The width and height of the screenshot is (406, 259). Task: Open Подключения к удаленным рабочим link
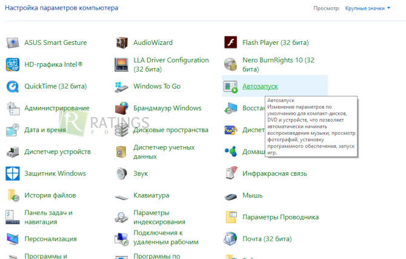click(166, 238)
